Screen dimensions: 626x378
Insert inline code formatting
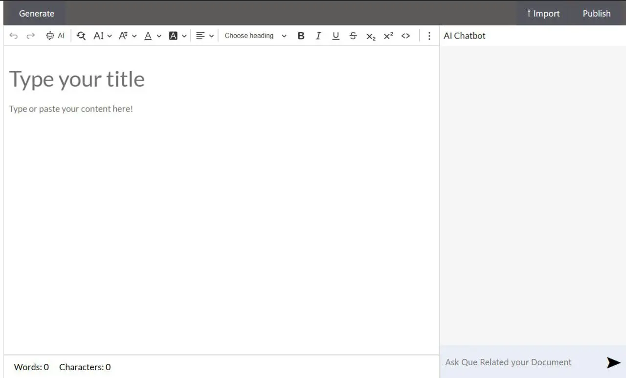click(405, 36)
